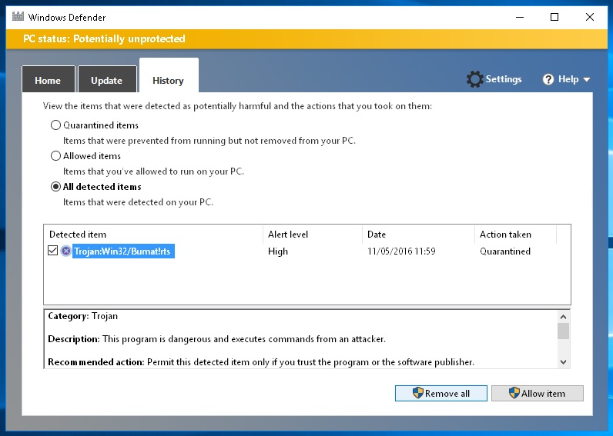Click the Help question mark icon
This screenshot has height=436, width=613.
coord(548,79)
